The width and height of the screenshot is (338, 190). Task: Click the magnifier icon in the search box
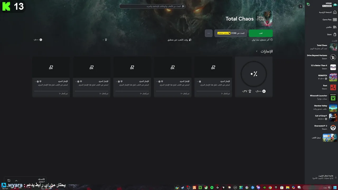point(183,6)
